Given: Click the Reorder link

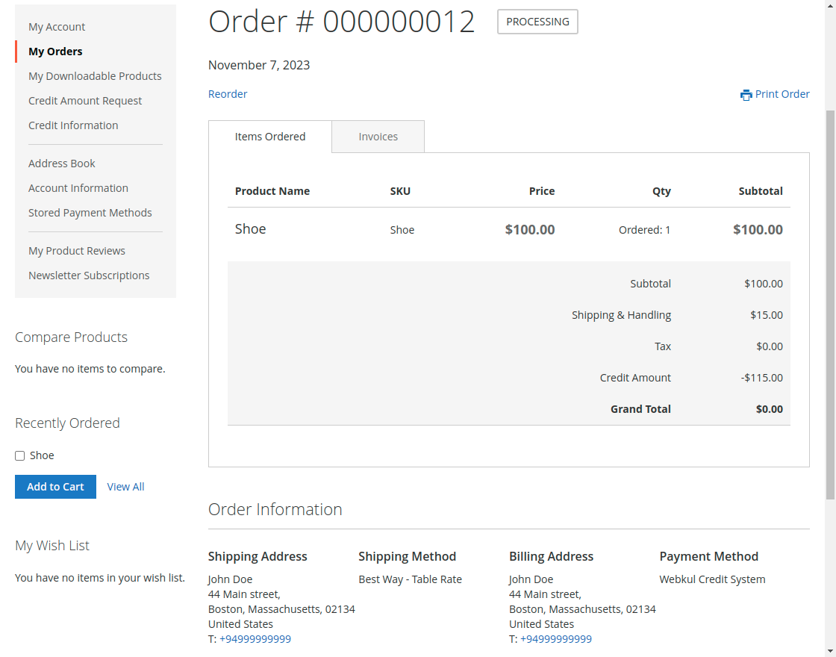Looking at the screenshot, I should (228, 93).
